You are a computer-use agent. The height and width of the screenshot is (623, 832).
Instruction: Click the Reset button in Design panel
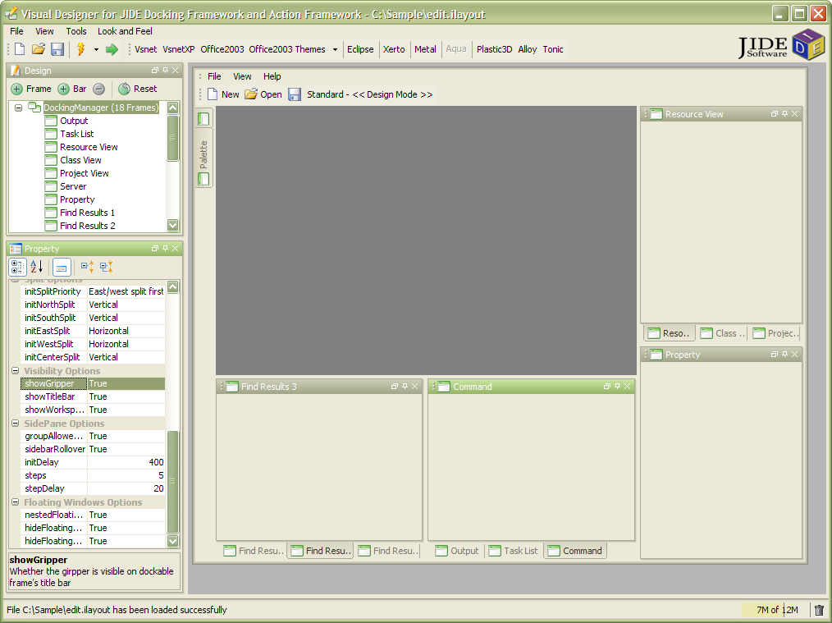[x=138, y=89]
